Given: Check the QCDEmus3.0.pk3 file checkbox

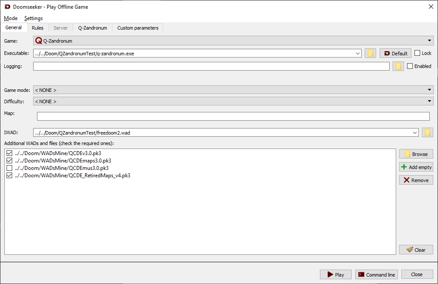Looking at the screenshot, I should click(x=10, y=168).
